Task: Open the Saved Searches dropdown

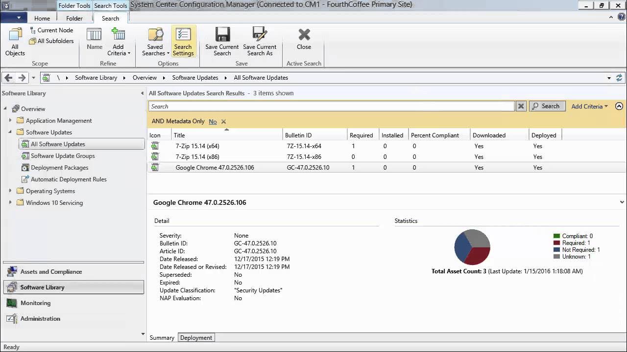Action: pyautogui.click(x=155, y=42)
